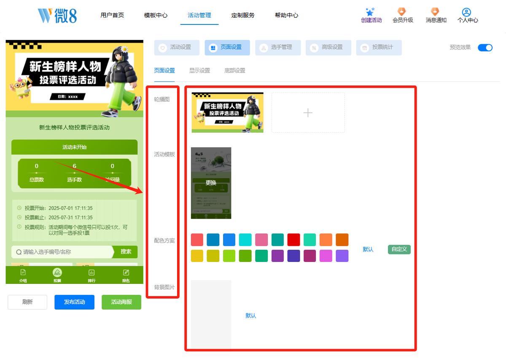Pick the indigo color swatch

293,256
